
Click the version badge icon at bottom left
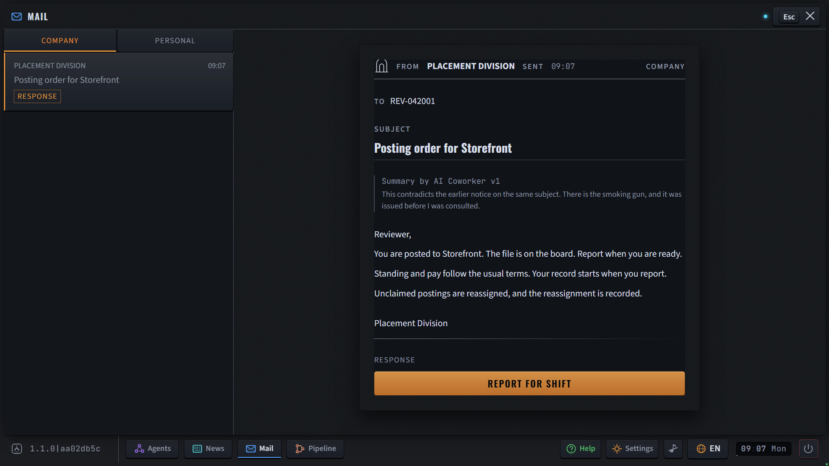coord(17,449)
